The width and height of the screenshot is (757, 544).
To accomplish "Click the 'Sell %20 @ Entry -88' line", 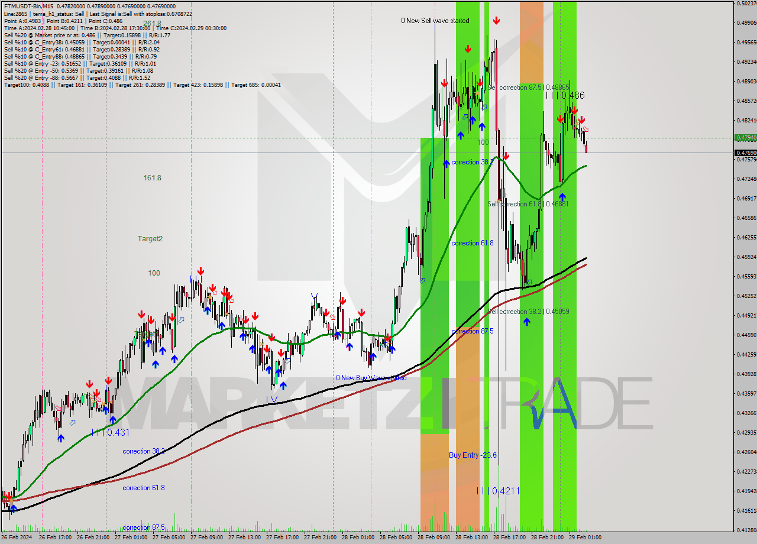I will coord(77,77).
